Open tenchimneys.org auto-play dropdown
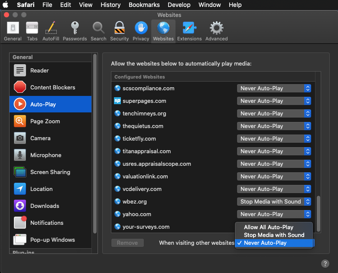This screenshot has height=273, width=338. click(x=274, y=113)
